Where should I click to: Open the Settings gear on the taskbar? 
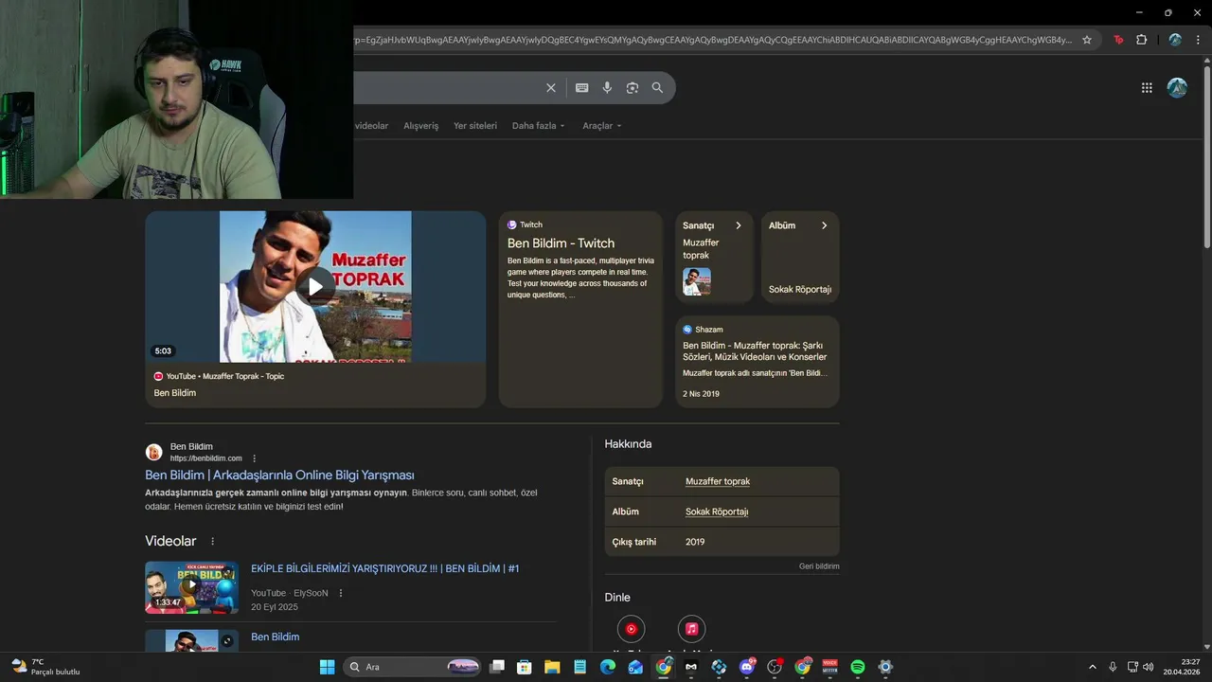[885, 667]
